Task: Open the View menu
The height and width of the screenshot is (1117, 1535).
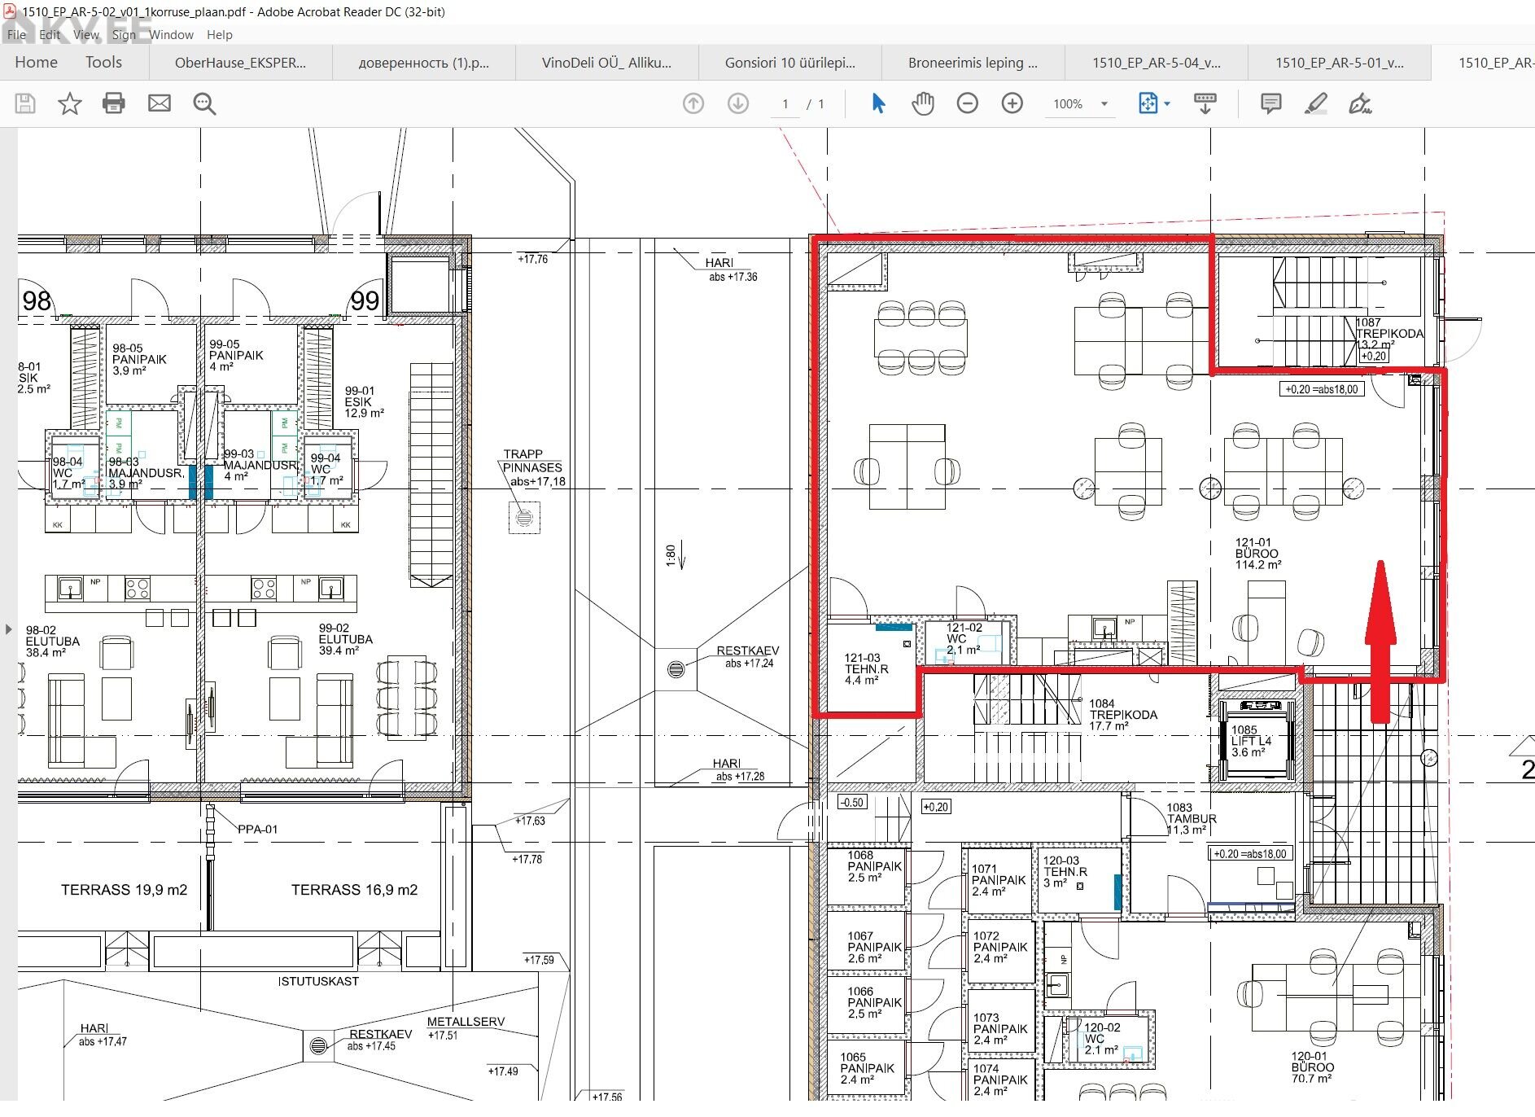Action: pyautogui.click(x=85, y=35)
